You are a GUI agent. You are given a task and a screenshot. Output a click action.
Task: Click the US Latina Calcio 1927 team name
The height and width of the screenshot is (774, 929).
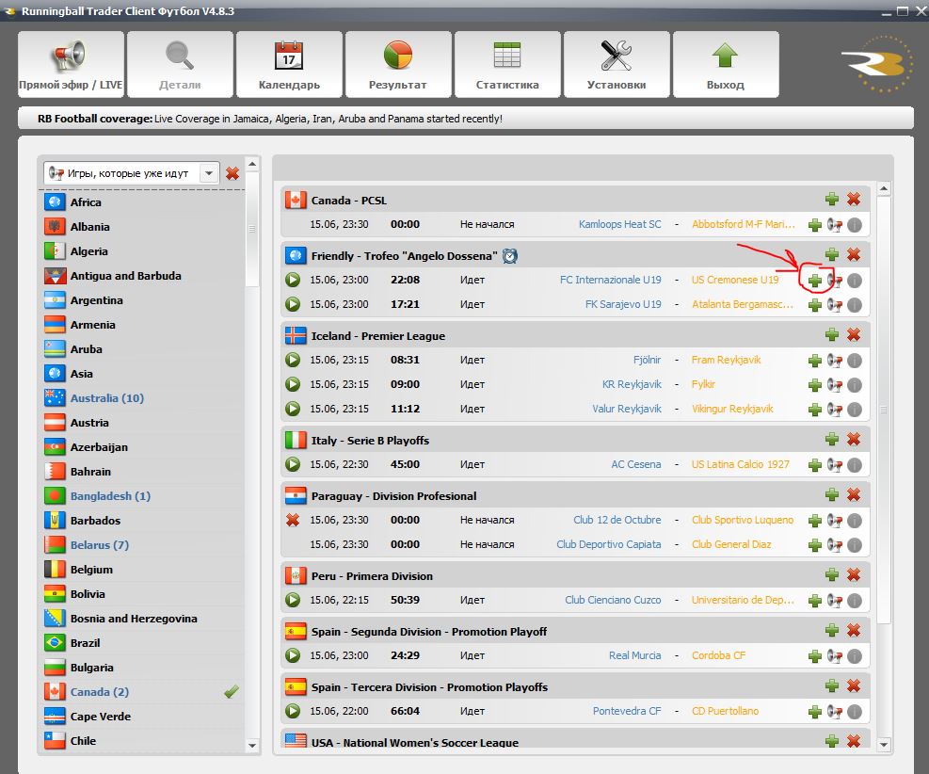tap(741, 464)
